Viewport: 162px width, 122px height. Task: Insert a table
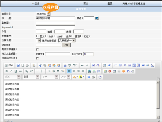point(114,71)
